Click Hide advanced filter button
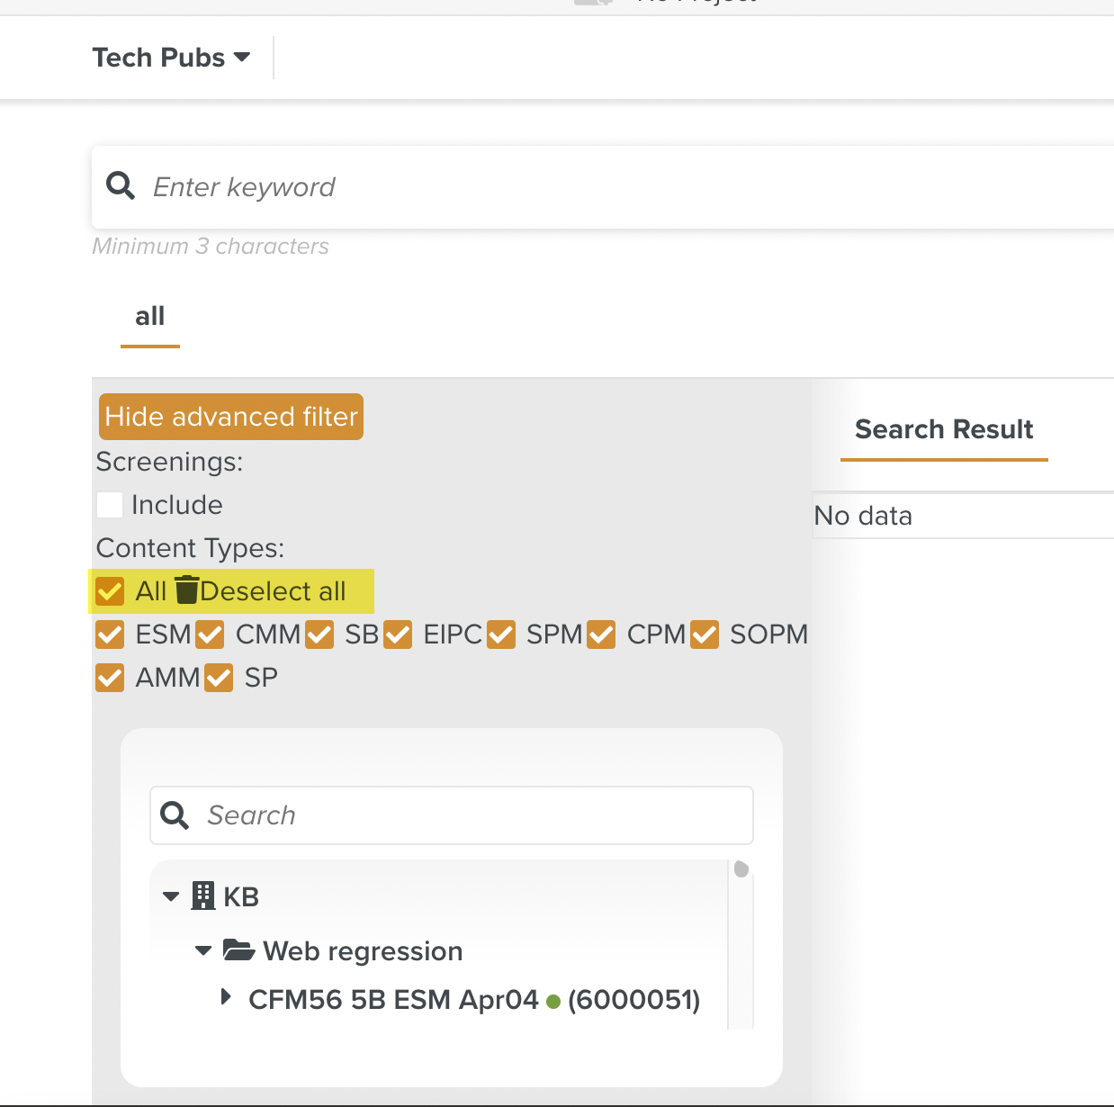1114x1107 pixels. tap(231, 417)
